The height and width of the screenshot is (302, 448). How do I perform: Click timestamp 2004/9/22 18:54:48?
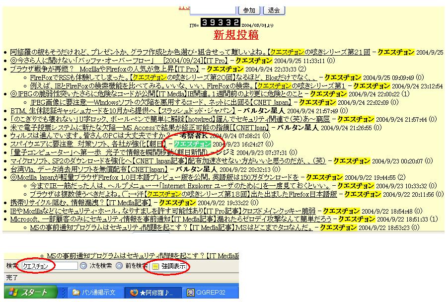click(x=387, y=211)
